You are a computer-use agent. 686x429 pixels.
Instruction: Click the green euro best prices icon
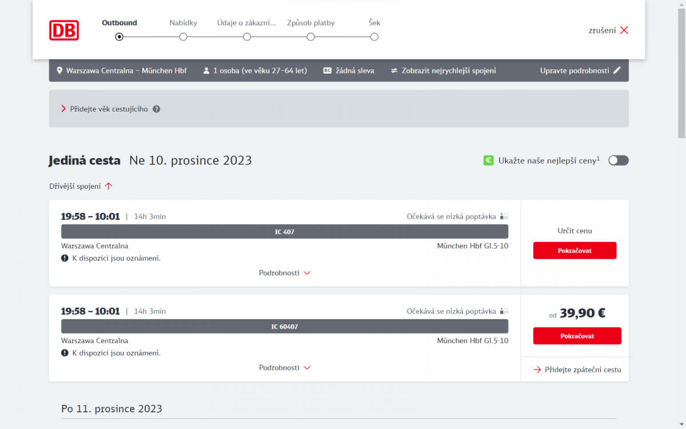tap(488, 160)
